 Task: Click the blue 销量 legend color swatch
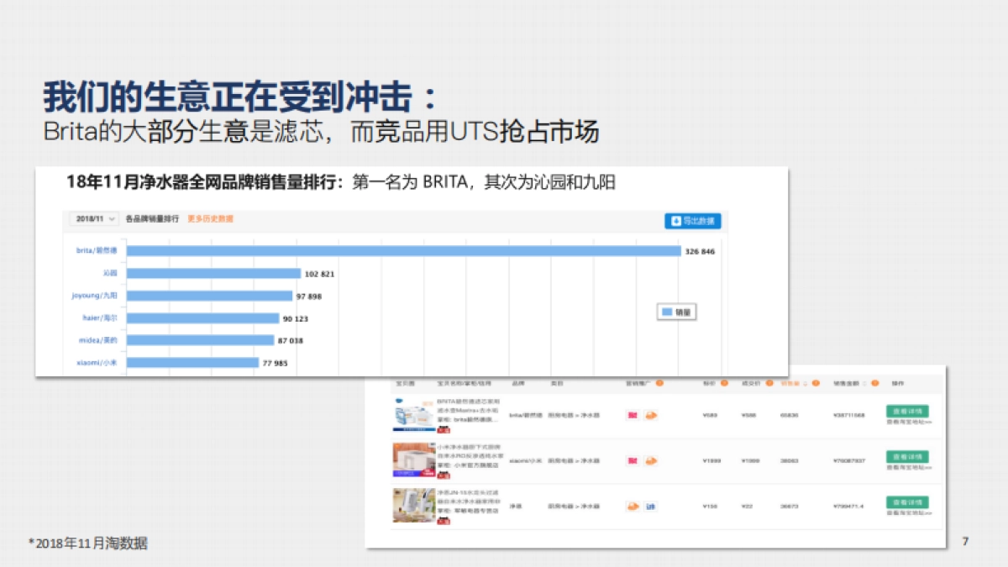point(666,312)
